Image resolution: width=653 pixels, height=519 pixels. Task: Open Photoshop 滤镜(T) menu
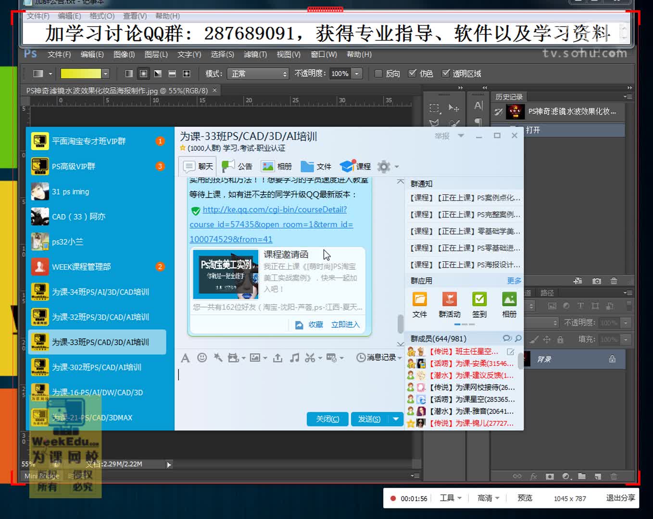pyautogui.click(x=255, y=54)
